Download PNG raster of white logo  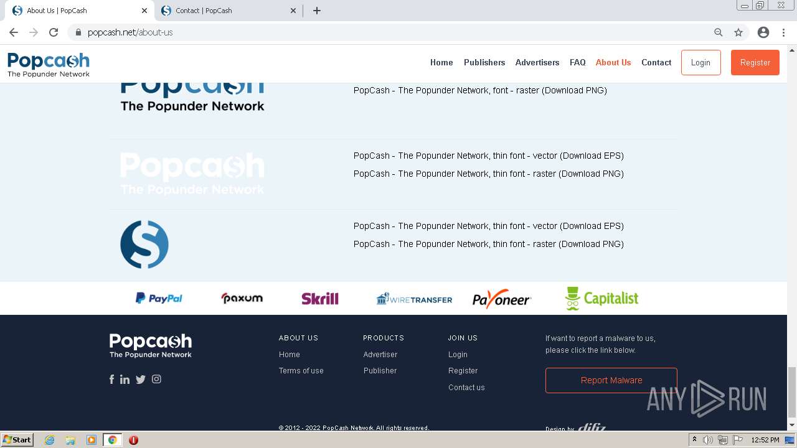point(489,174)
